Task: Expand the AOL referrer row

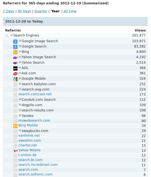Action: pos(20,68)
